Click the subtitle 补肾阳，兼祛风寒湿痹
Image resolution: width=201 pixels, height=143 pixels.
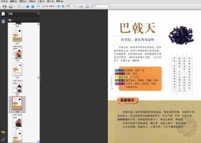137,40
